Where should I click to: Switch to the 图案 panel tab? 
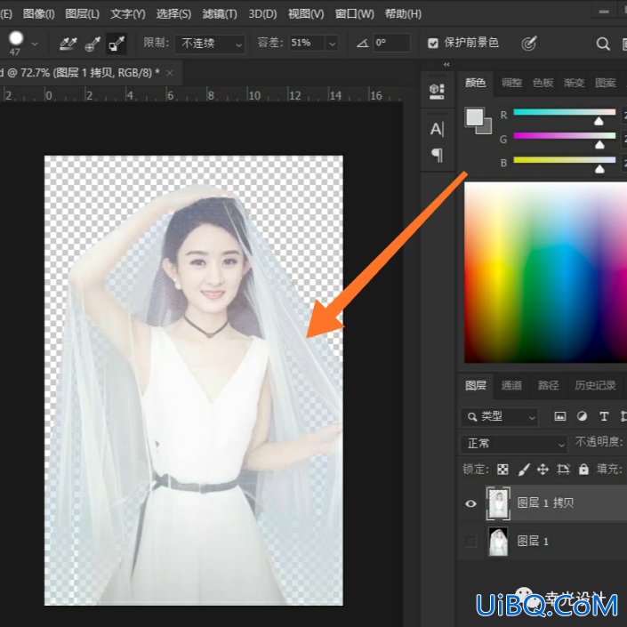[605, 83]
